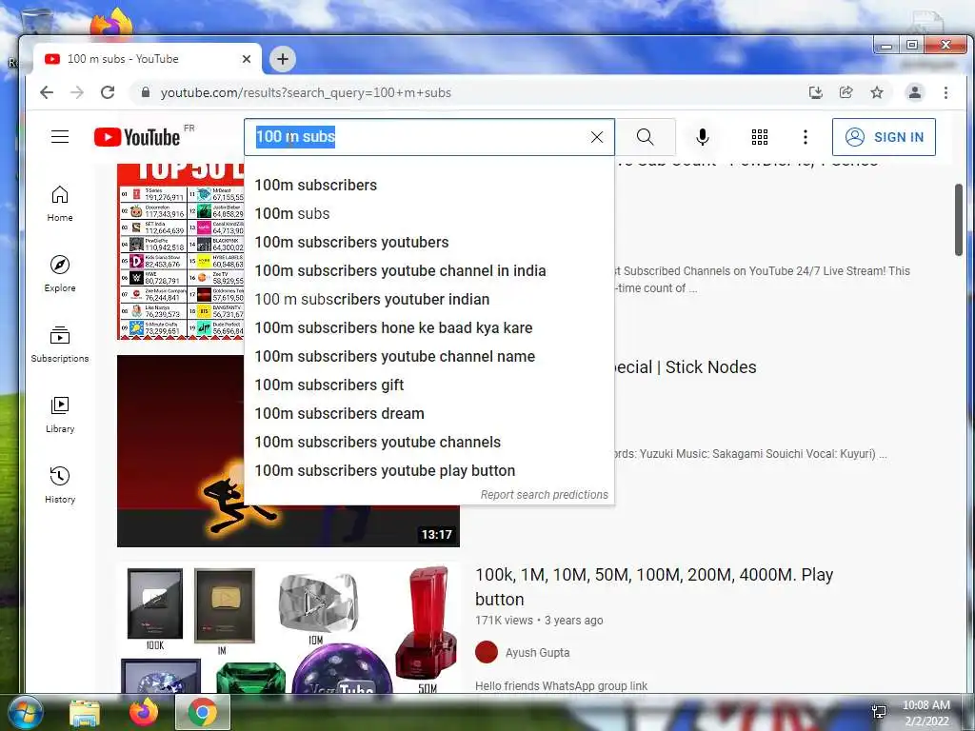Choose suggestion '100m subscribers youtubers'
This screenshot has width=975, height=731.
(x=429, y=243)
